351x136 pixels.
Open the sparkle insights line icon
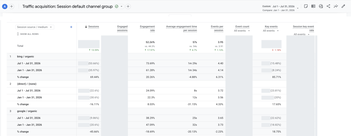point(336,6)
